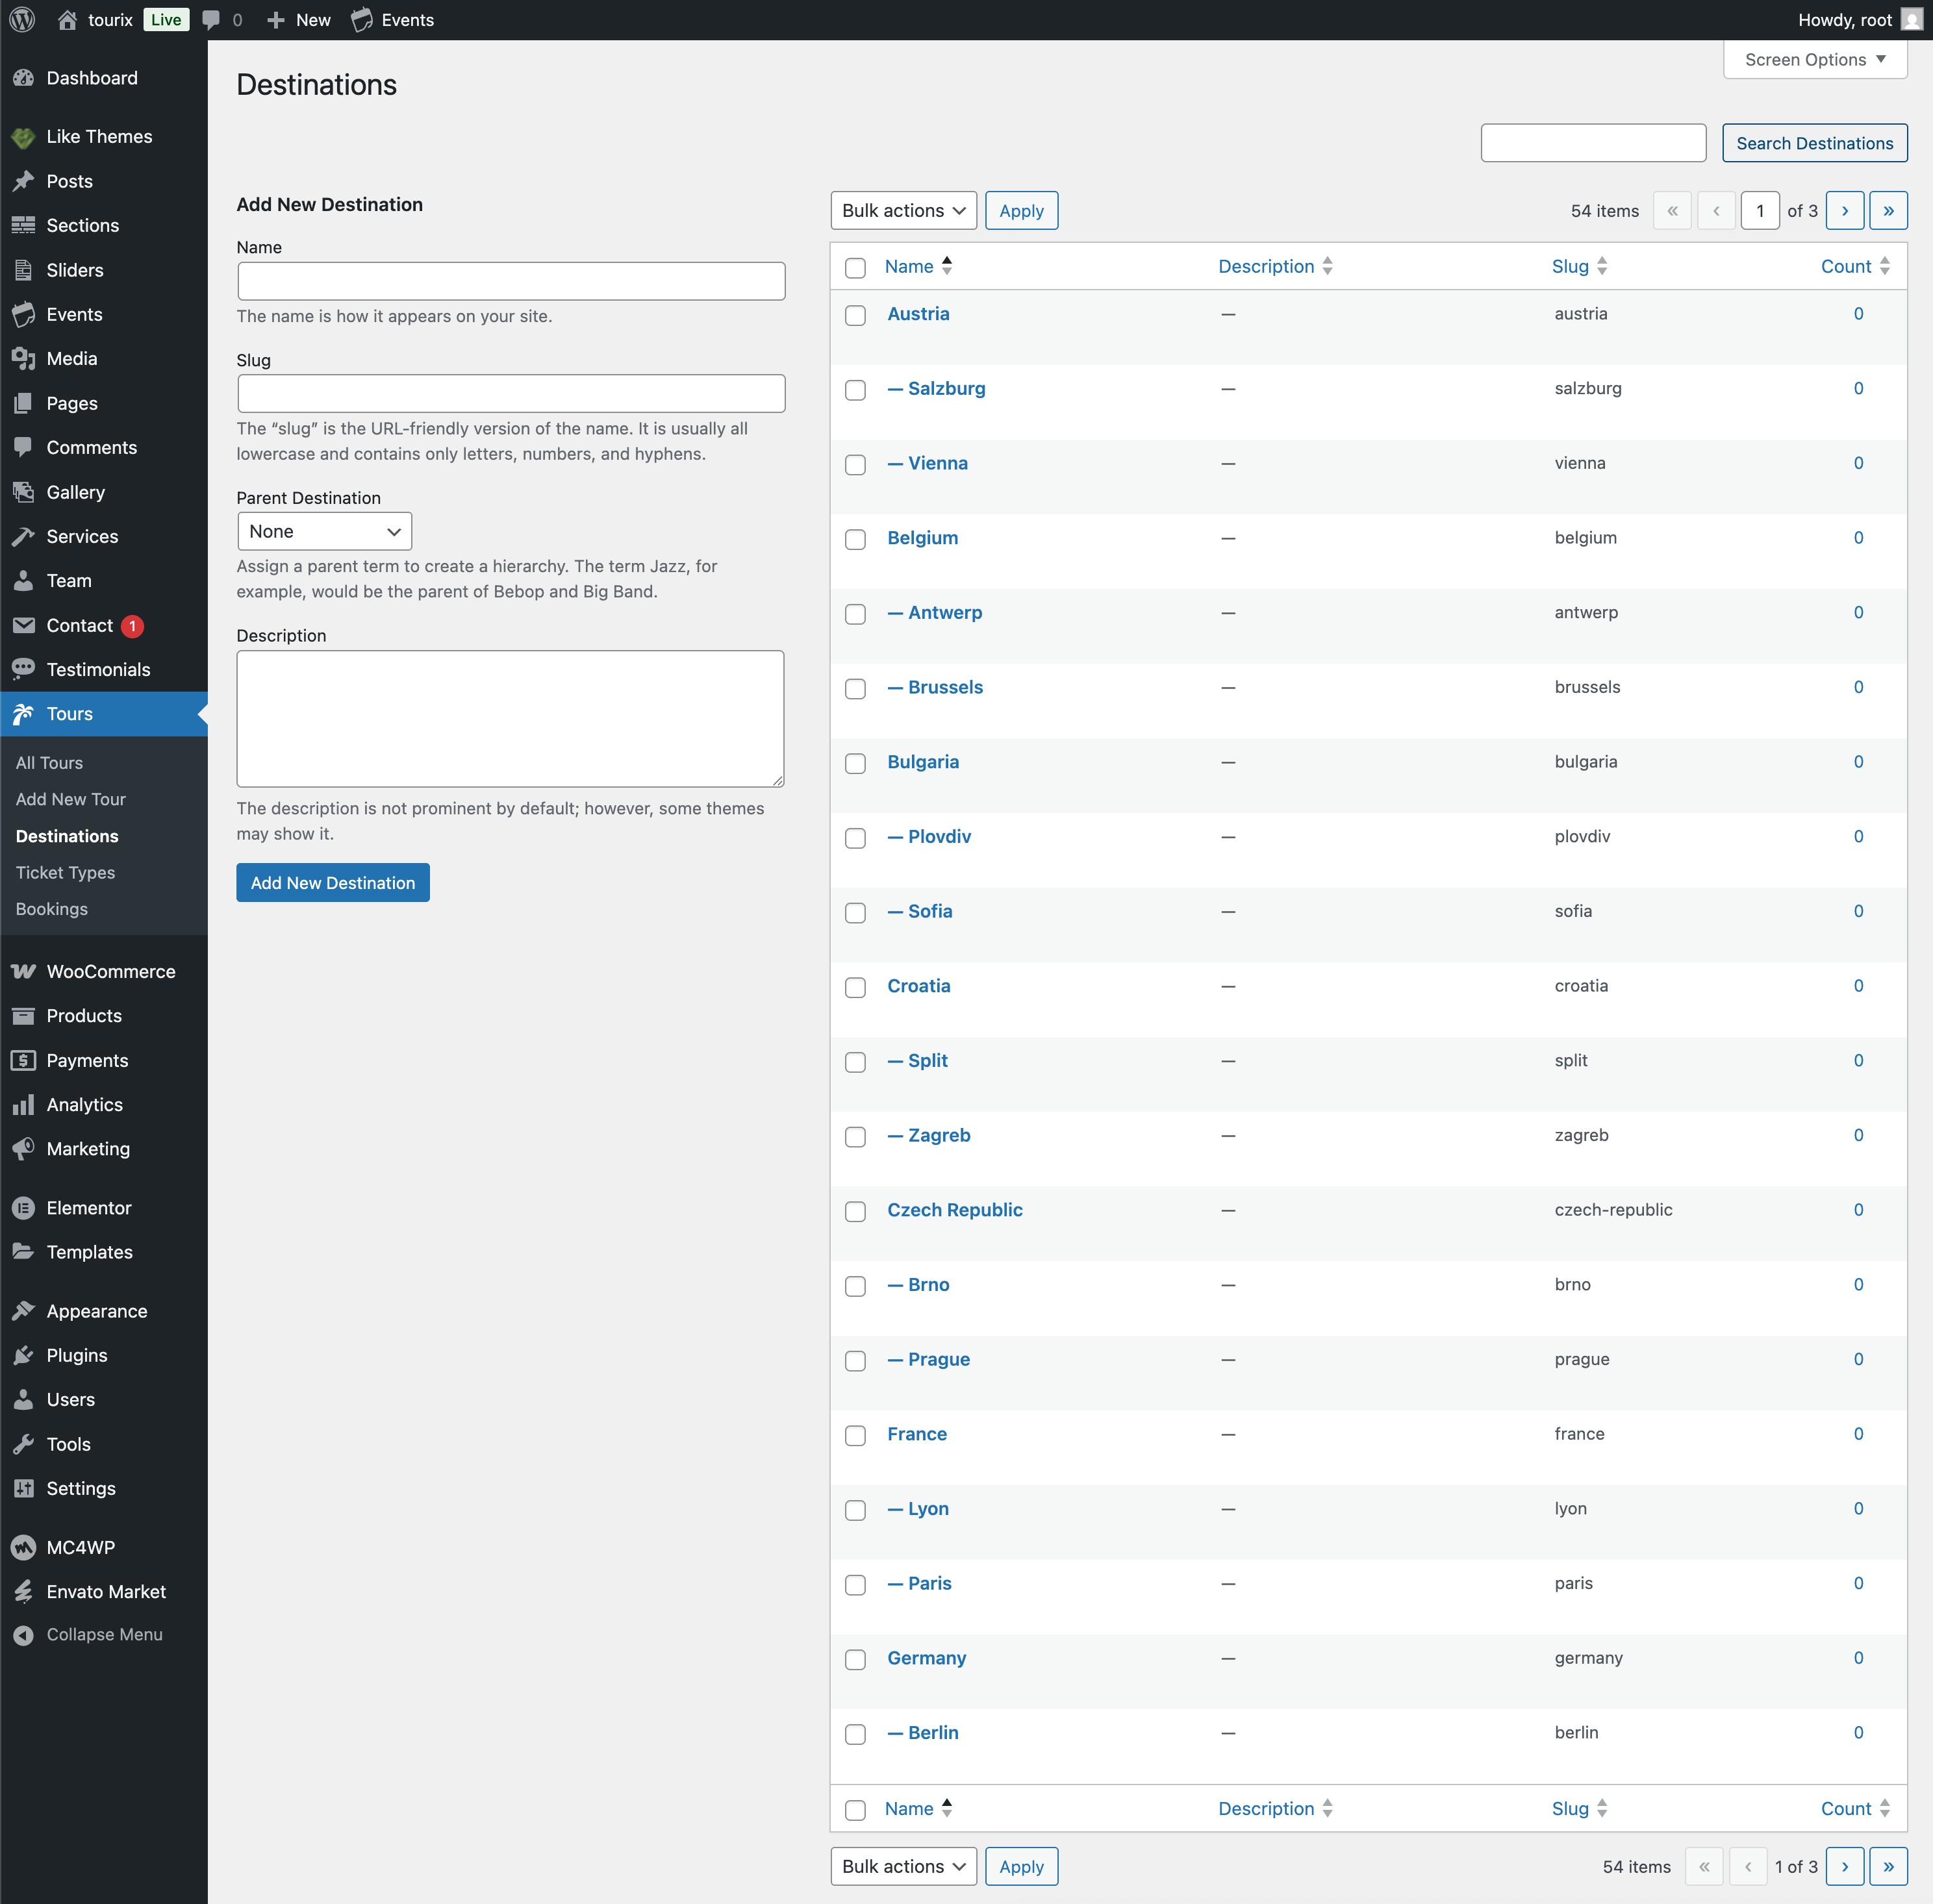The width and height of the screenshot is (1933, 1904).
Task: Click the Testimonials speech icon
Action: [24, 669]
